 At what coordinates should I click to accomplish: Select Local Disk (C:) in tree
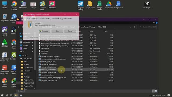(x=27, y=59)
